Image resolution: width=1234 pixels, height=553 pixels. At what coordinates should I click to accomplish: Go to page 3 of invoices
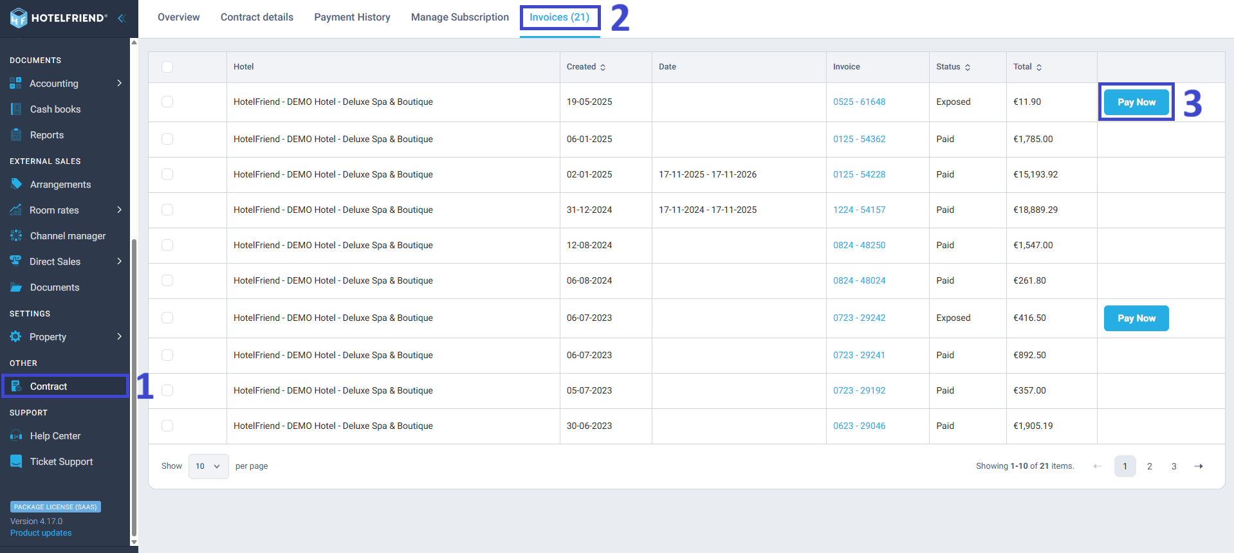click(1174, 466)
